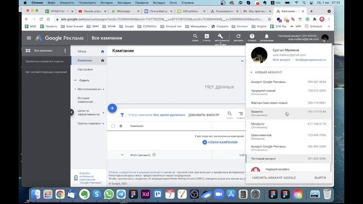363x204 pixels.
Task: Open Evernote from the Dock
Action: [85, 194]
